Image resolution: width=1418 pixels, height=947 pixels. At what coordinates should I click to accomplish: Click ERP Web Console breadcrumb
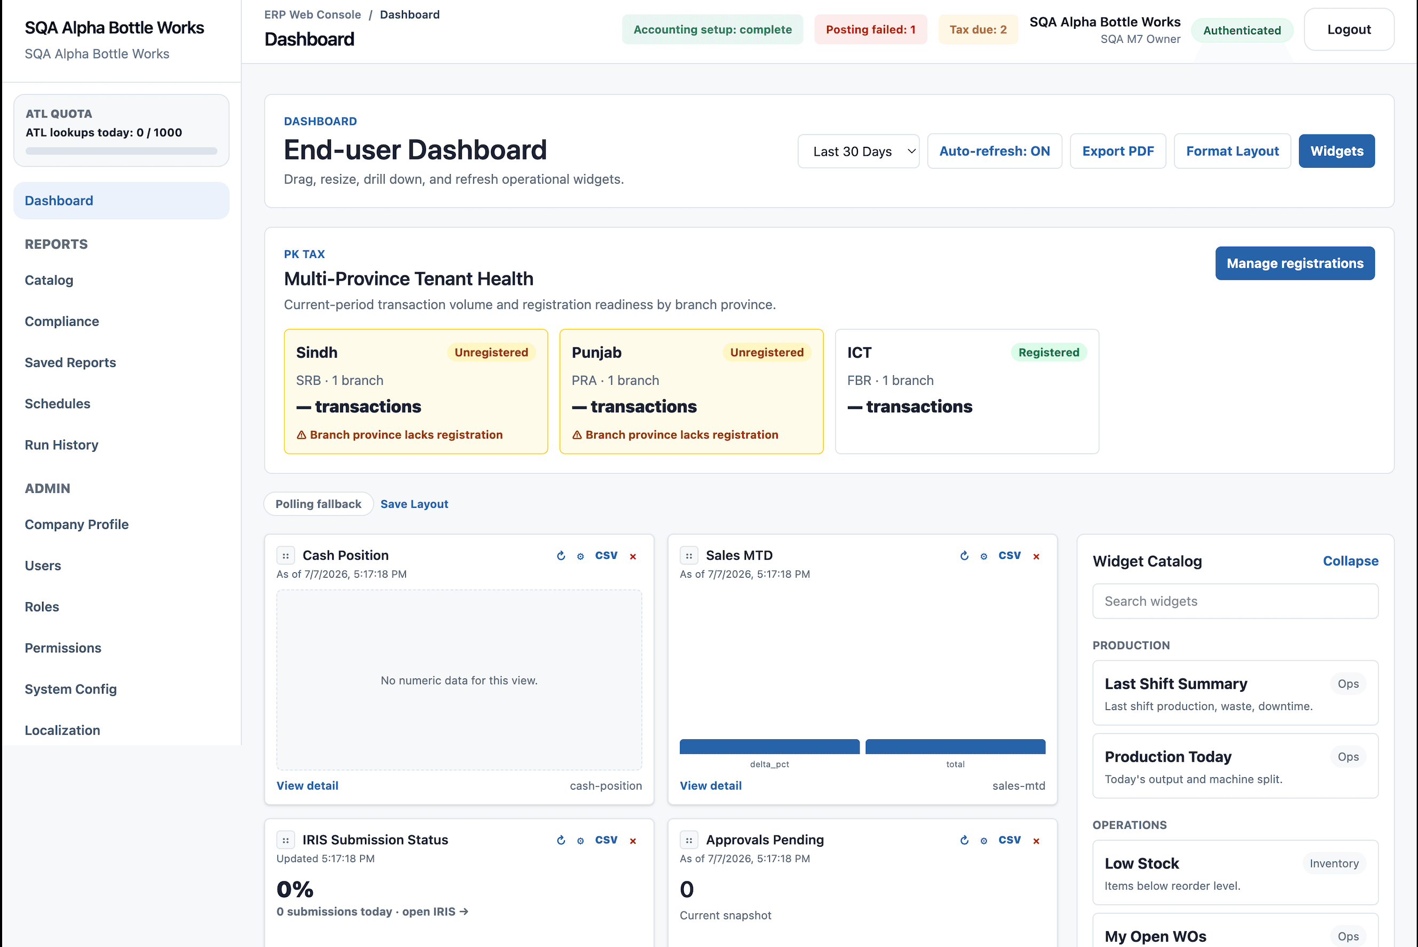(312, 14)
